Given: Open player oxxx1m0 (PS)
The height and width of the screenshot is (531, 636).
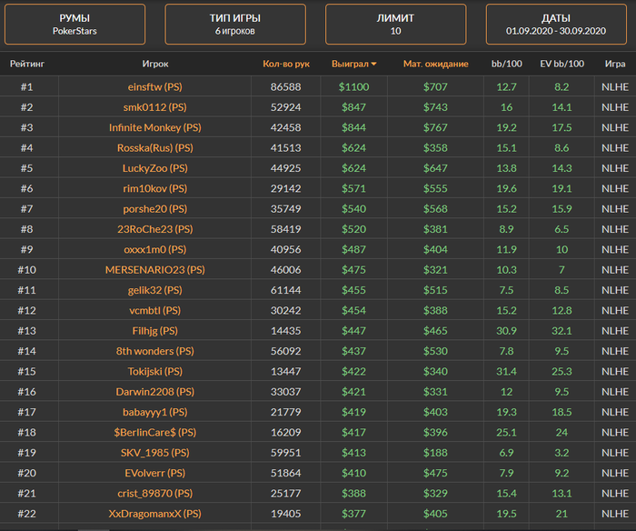Looking at the screenshot, I should pos(155,249).
